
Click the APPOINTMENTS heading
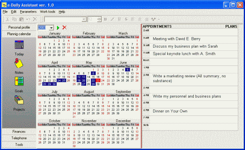point(157,26)
